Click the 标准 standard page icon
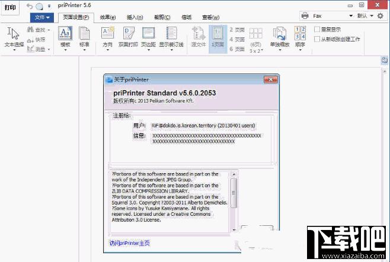 point(84,34)
